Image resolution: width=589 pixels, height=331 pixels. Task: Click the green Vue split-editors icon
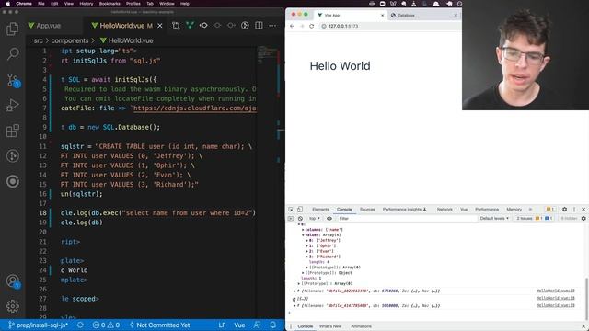tap(190, 26)
